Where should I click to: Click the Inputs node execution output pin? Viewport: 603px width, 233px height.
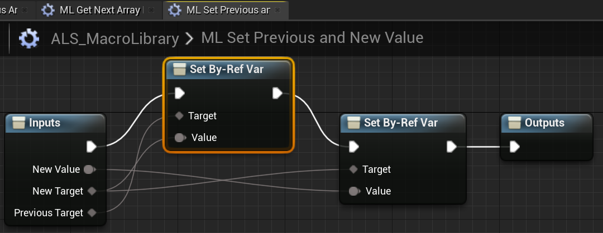pos(92,147)
